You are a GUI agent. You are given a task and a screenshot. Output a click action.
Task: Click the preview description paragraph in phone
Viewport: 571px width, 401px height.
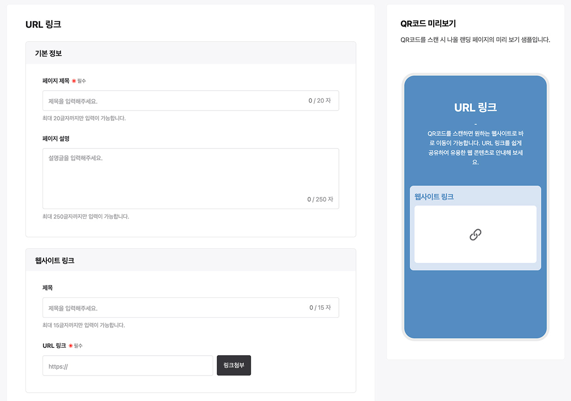(475, 148)
